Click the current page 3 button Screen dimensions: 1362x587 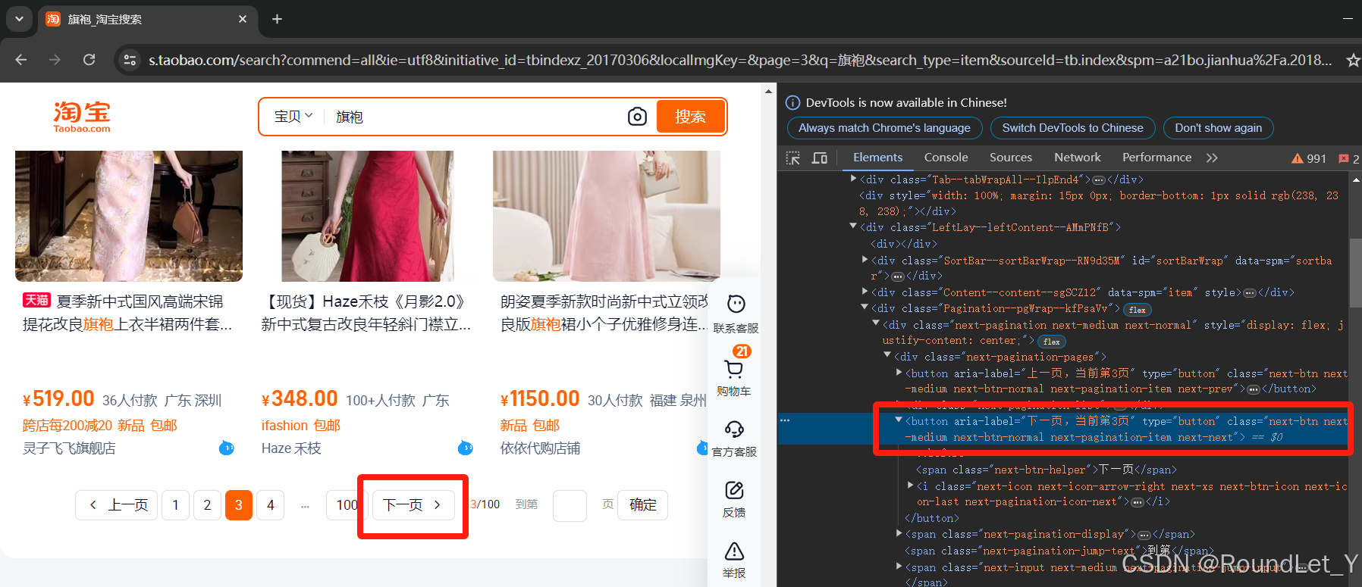pyautogui.click(x=239, y=505)
